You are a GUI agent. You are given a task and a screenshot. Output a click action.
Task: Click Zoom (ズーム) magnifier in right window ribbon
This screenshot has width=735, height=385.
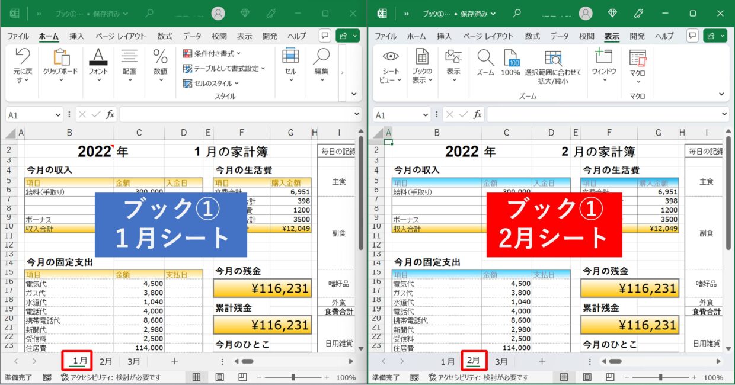click(x=485, y=57)
